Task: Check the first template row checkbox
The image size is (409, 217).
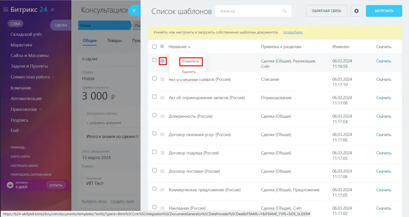Action: pos(155,60)
